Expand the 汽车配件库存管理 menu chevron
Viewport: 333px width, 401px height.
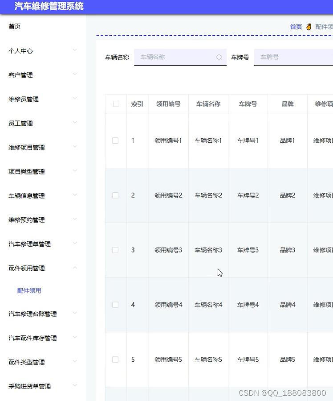coord(75,337)
